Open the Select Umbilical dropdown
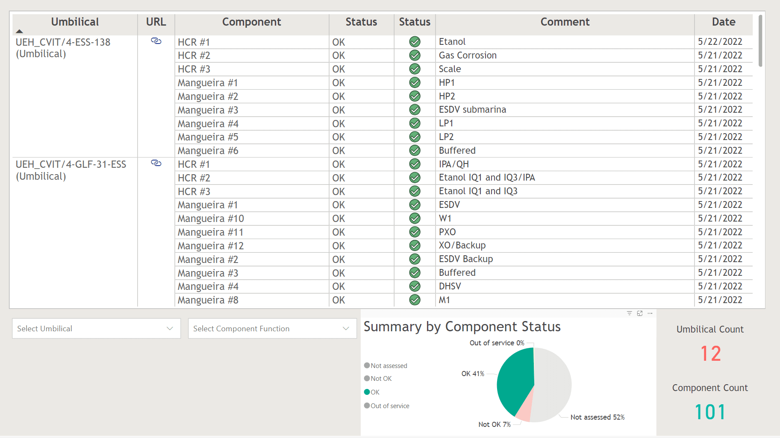This screenshot has height=438, width=780. pyautogui.click(x=96, y=329)
